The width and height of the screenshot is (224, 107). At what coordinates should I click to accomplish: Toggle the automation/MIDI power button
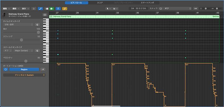6,69
